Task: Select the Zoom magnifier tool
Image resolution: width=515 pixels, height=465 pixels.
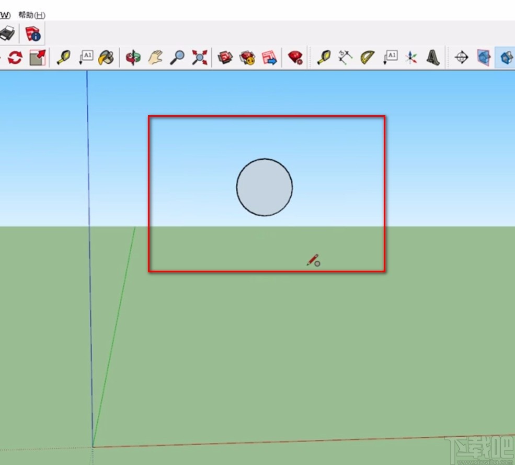Action: [178, 58]
